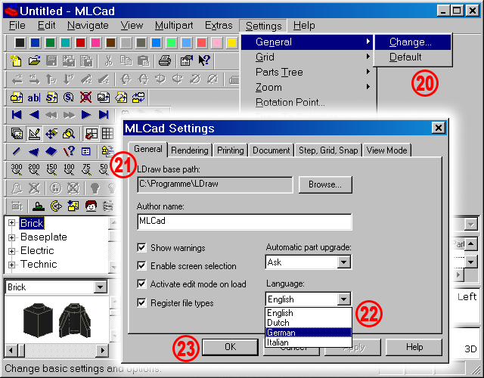This screenshot has height=378, width=484.
Task: Toggle Show warnings checkbox
Action: click(141, 247)
